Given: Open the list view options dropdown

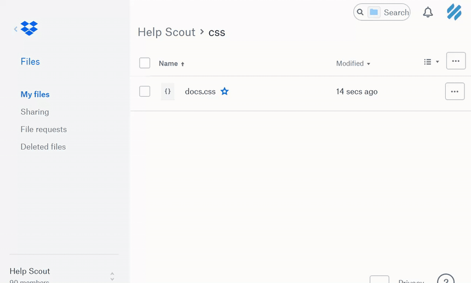Looking at the screenshot, I should point(431,62).
